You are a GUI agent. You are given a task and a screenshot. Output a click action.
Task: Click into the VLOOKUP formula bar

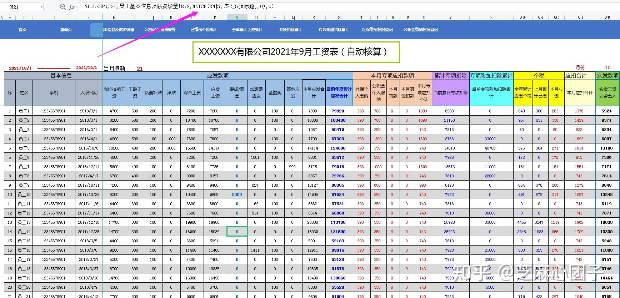tap(348, 6)
